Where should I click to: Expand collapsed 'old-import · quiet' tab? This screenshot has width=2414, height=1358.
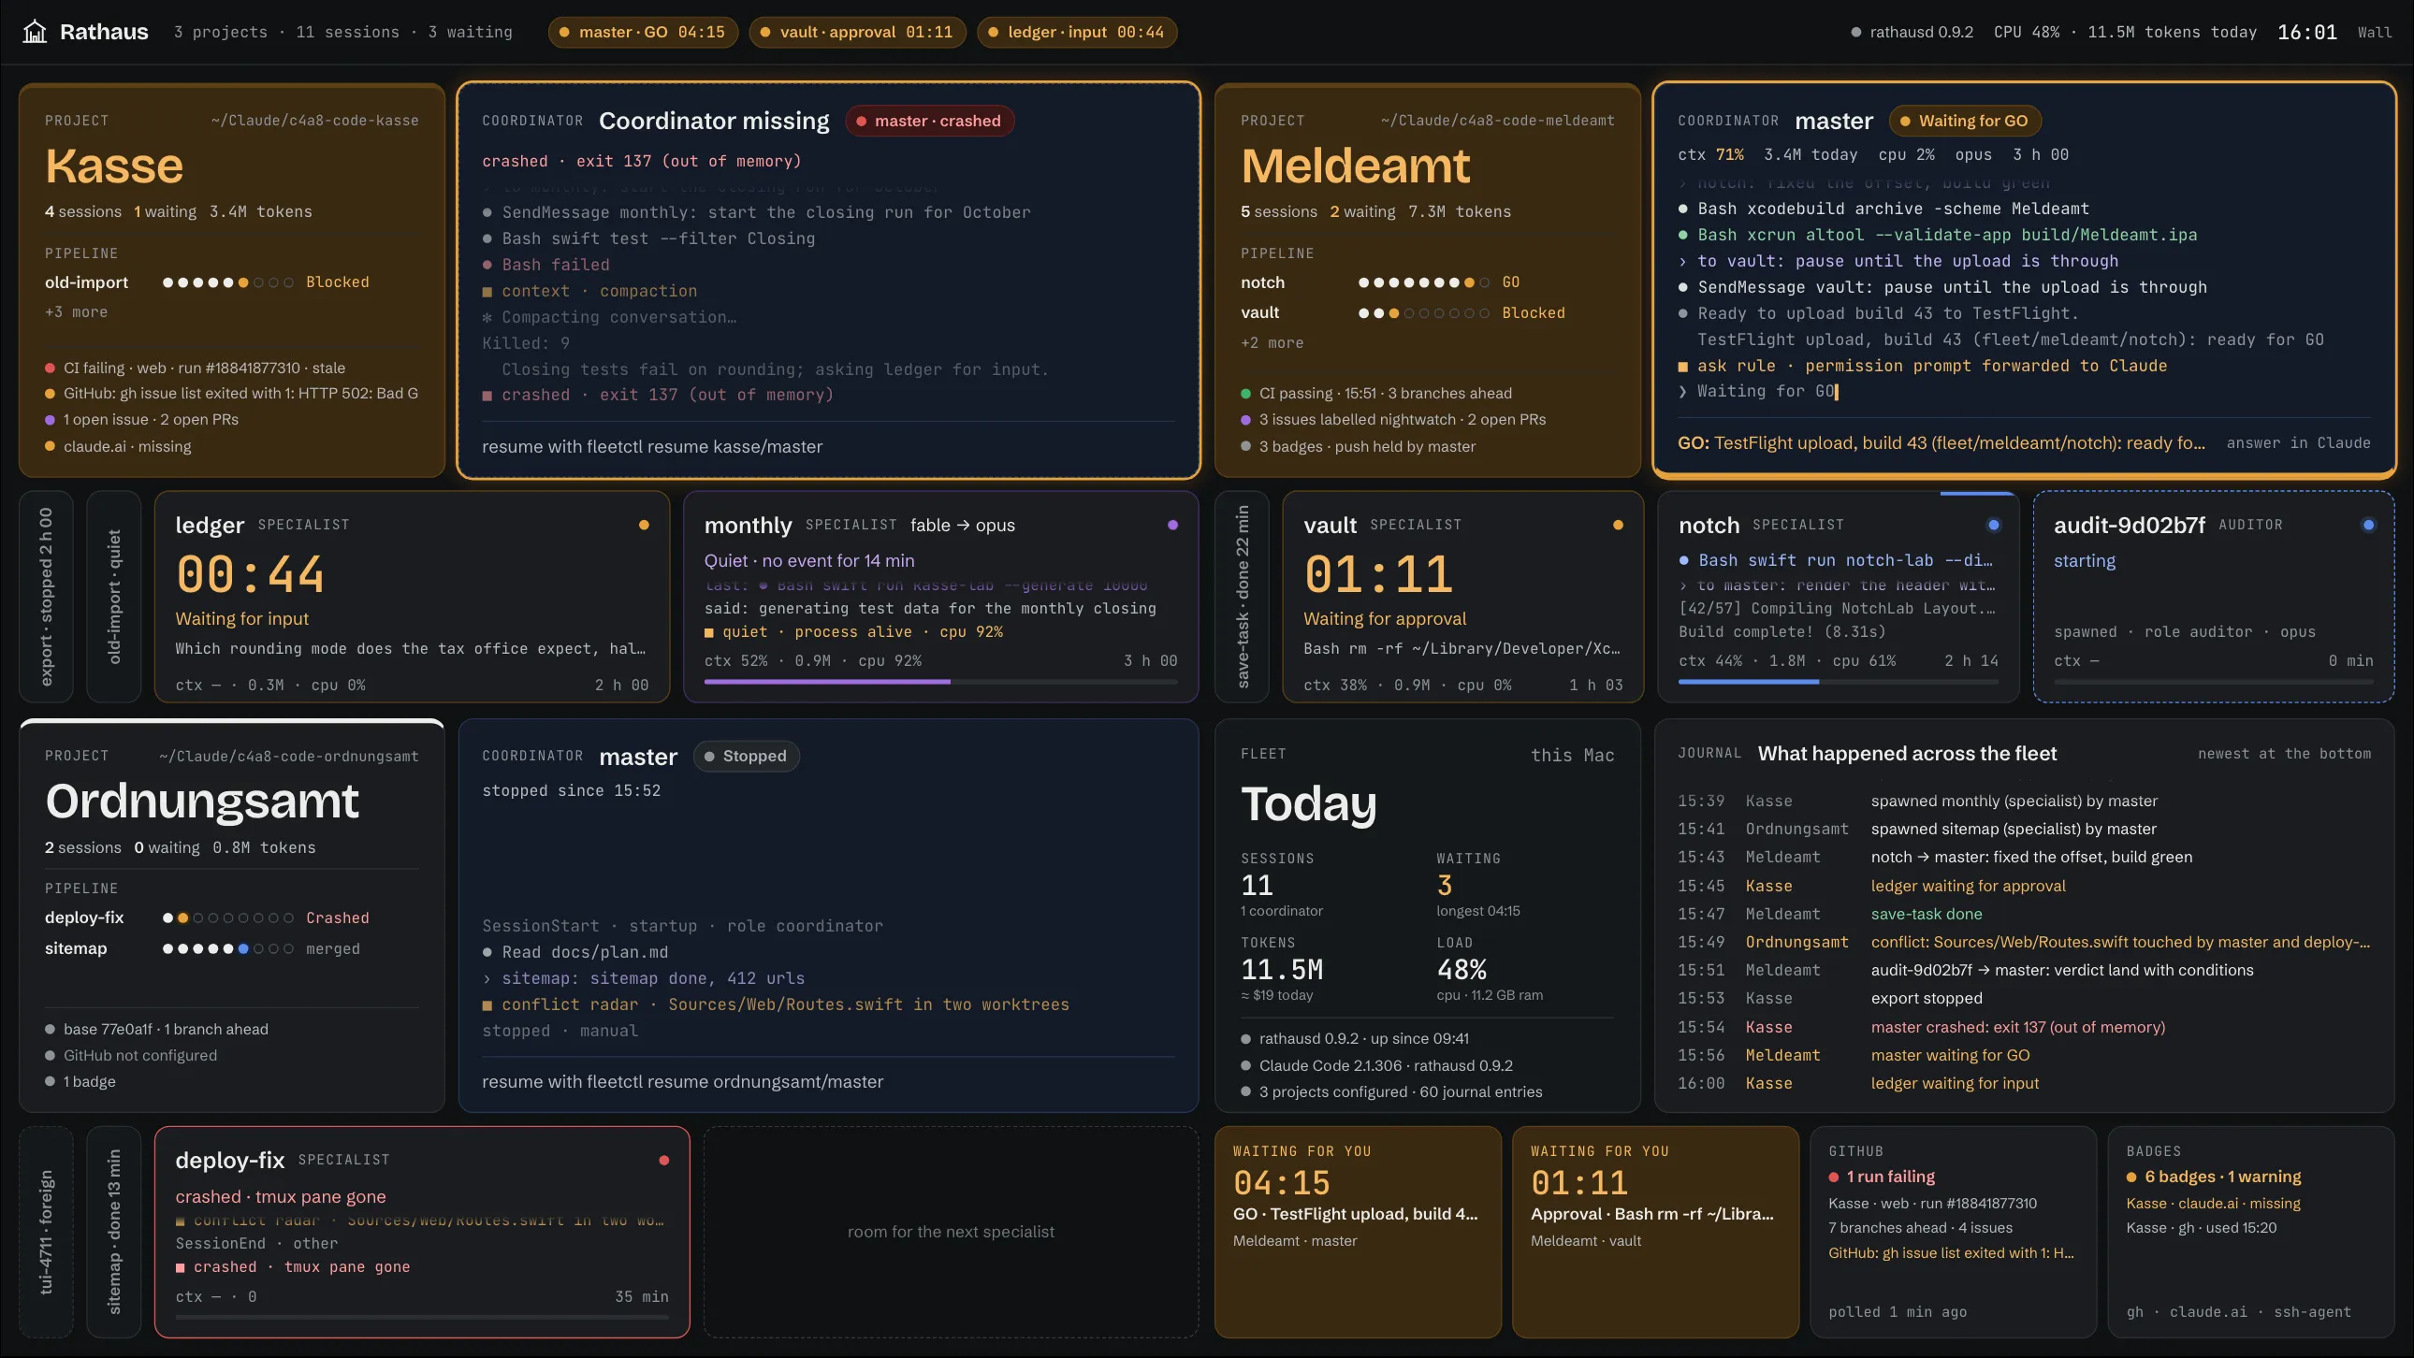(x=113, y=597)
